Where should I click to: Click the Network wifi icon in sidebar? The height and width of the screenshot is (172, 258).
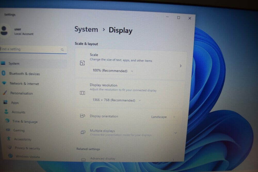tap(4, 83)
